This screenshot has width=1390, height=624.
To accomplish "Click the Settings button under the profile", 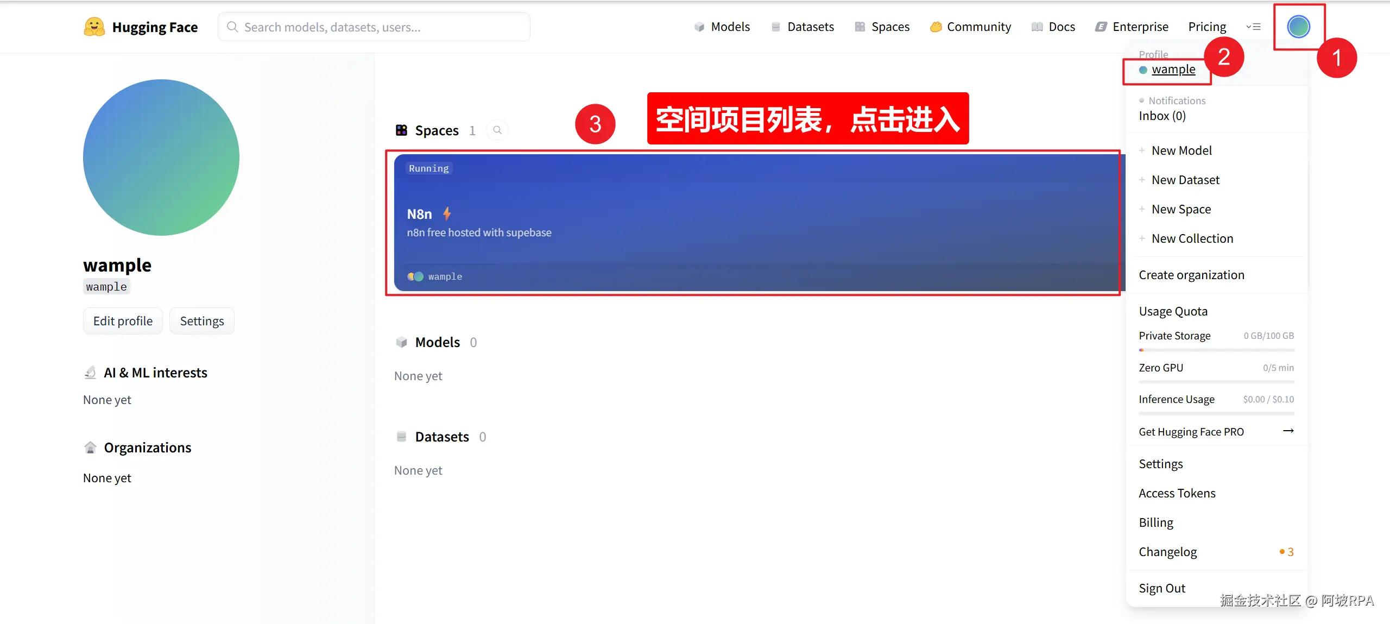I will pyautogui.click(x=201, y=321).
